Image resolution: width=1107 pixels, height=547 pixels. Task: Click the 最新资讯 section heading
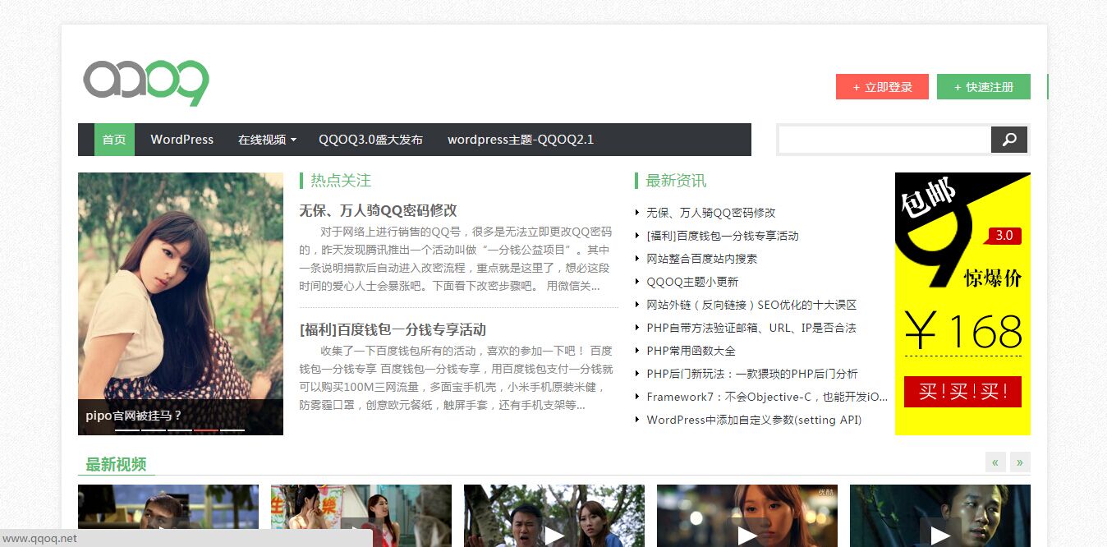click(676, 181)
